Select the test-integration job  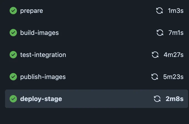(x=43, y=55)
